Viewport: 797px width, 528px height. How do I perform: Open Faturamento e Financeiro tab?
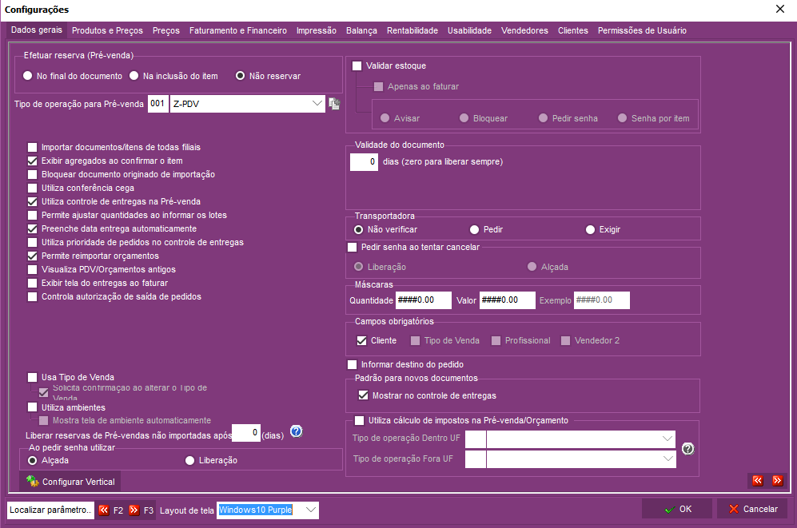coord(238,30)
